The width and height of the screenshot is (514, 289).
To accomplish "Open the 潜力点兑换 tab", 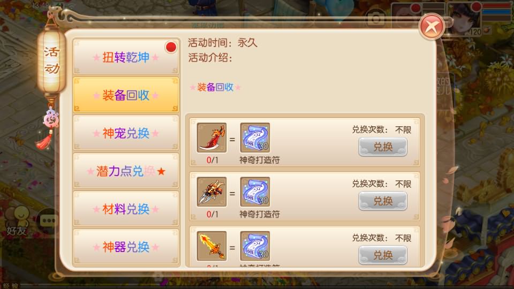I will [126, 171].
